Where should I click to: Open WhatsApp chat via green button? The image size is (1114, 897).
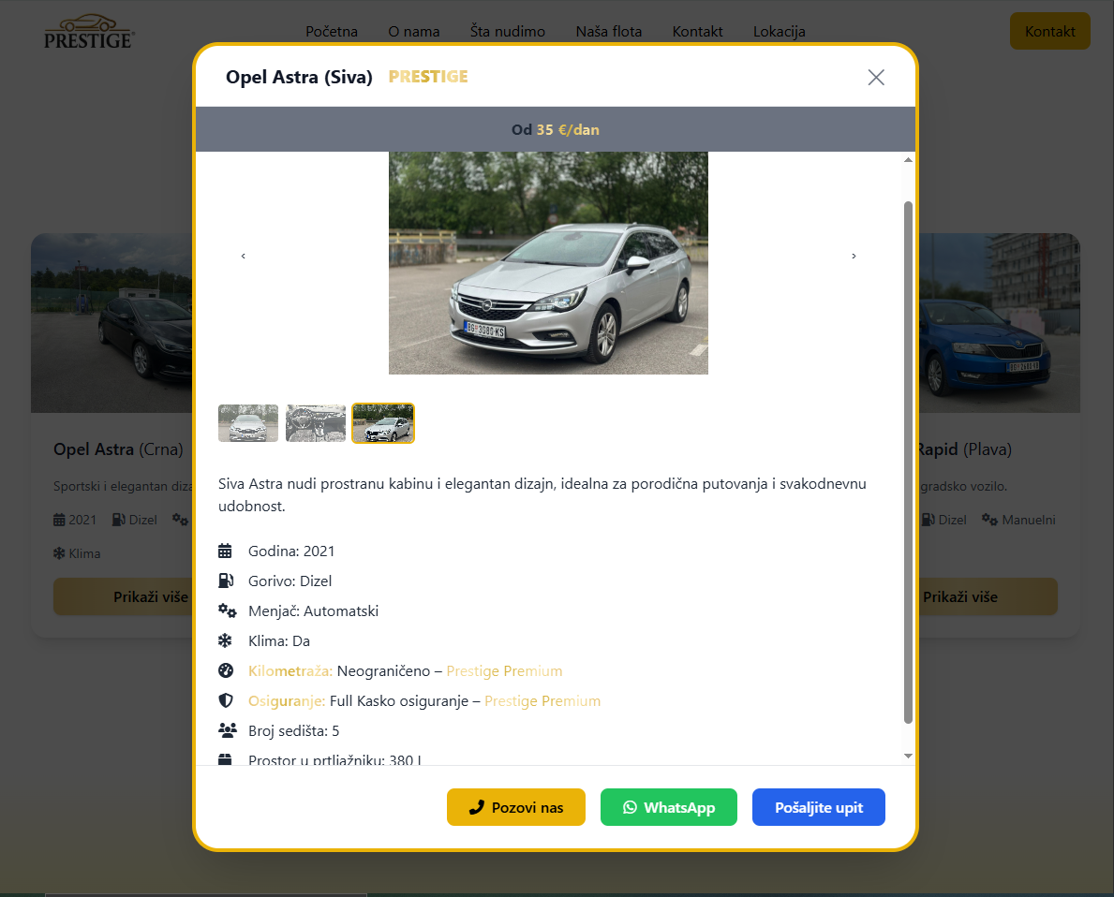click(x=669, y=807)
